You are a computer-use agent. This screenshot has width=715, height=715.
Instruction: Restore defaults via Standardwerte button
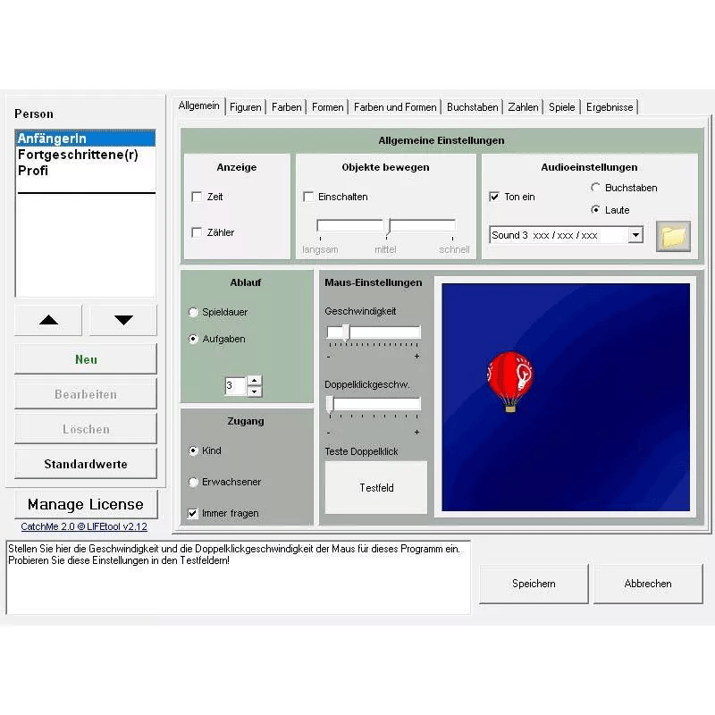[x=85, y=463]
